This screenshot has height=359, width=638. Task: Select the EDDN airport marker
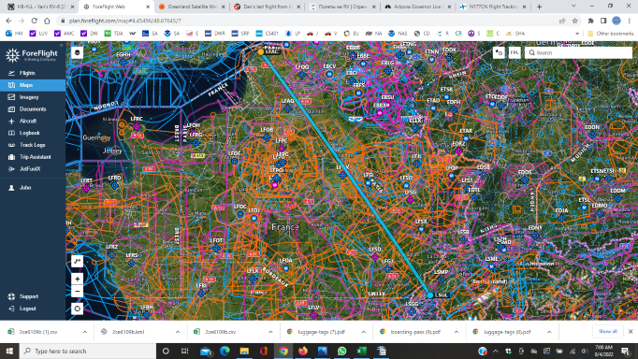(592, 135)
